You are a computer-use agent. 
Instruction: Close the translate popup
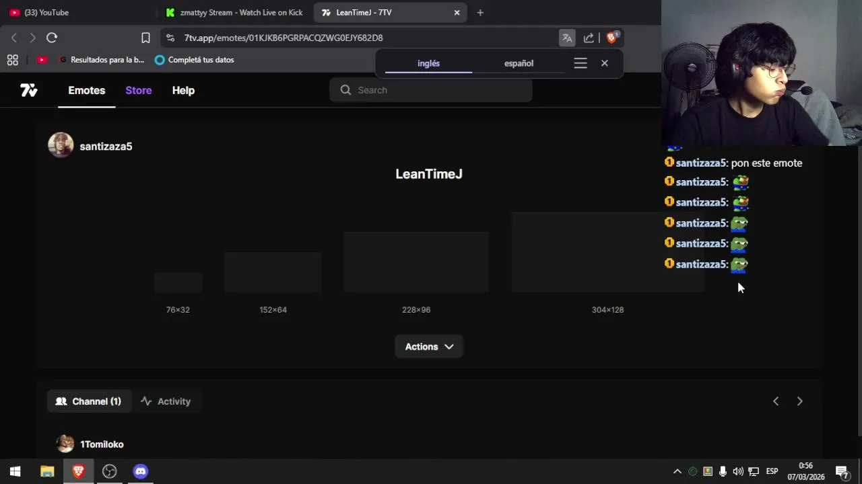(605, 63)
